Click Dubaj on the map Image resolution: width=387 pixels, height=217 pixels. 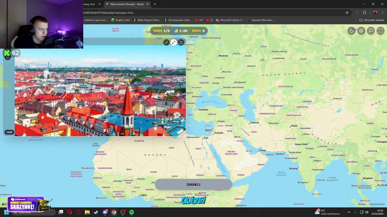tap(262, 150)
